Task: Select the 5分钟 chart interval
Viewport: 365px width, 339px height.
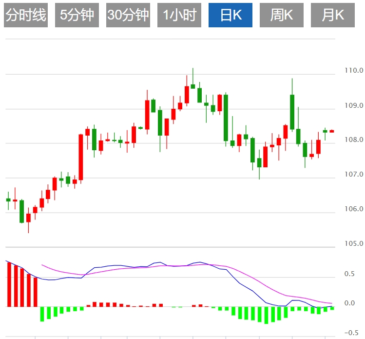Action: click(x=77, y=15)
